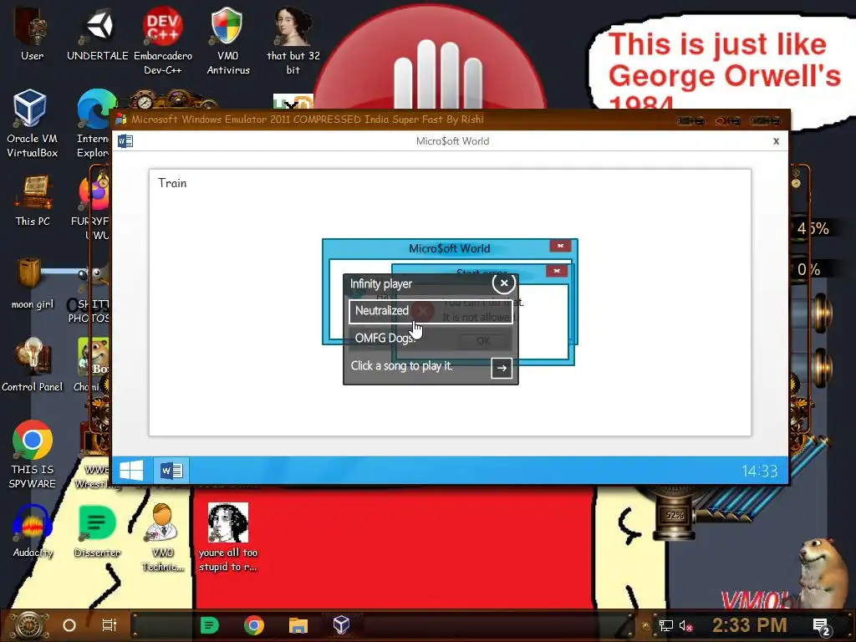Open the steampunk Start menu orb
The height and width of the screenshot is (642, 856).
(x=28, y=625)
